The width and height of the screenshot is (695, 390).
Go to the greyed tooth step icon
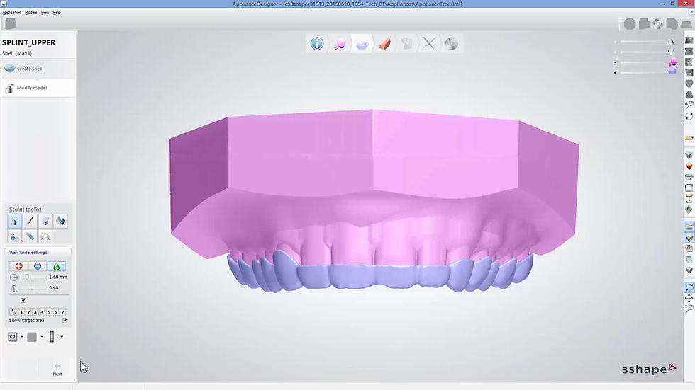pyautogui.click(x=406, y=43)
